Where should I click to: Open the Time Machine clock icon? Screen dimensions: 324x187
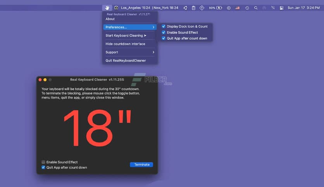(x=247, y=8)
